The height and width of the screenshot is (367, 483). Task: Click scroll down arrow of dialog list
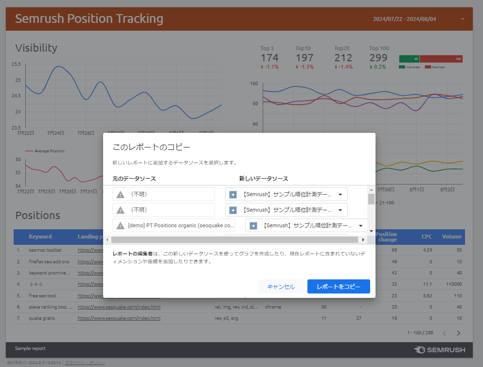[371, 231]
